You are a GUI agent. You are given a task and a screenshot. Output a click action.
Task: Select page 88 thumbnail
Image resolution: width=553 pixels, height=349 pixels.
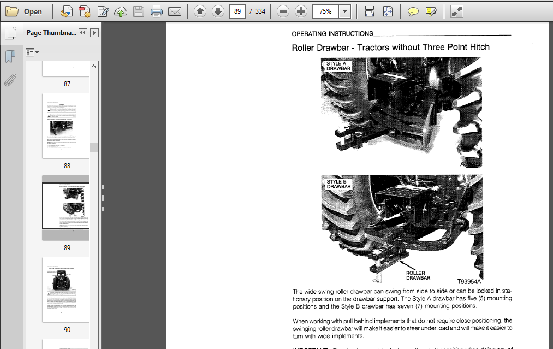tap(66, 126)
